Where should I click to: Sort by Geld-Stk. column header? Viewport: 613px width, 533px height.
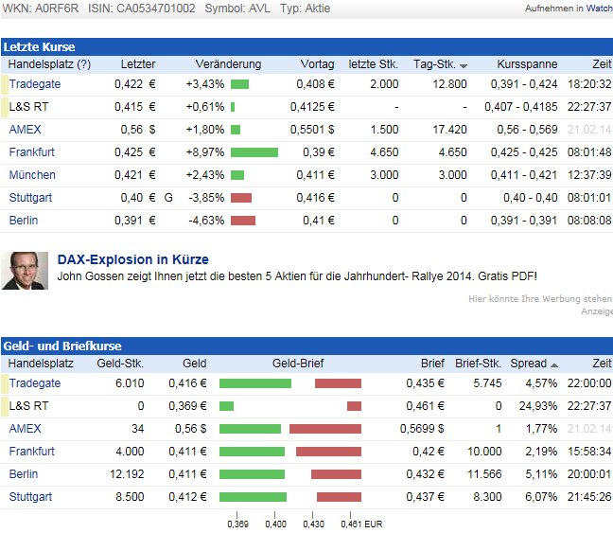pyautogui.click(x=120, y=364)
